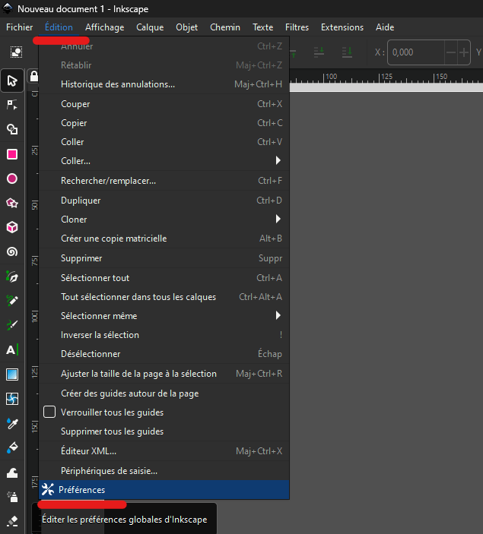This screenshot has width=483, height=534.
Task: Select the Star polygon tool
Action: click(x=12, y=203)
